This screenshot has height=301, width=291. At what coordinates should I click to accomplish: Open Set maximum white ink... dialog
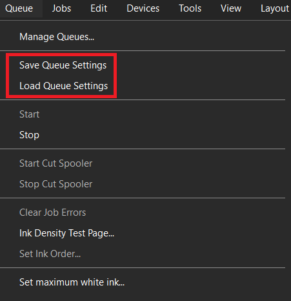pos(143,282)
